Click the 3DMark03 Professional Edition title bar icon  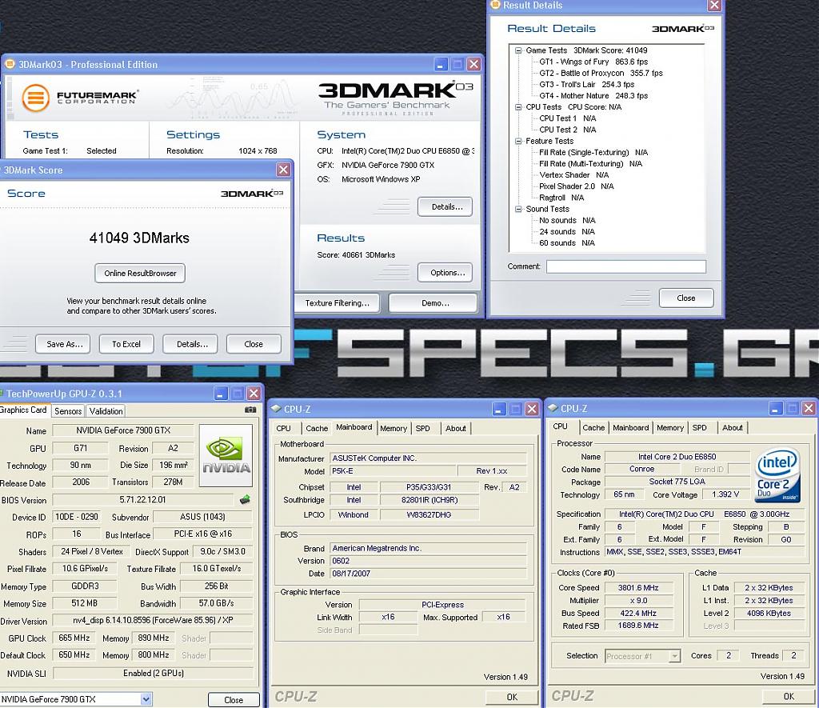(10, 64)
